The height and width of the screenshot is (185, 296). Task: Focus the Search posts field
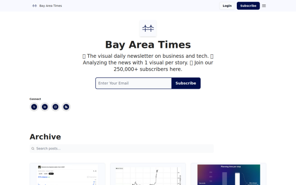pos(121,148)
